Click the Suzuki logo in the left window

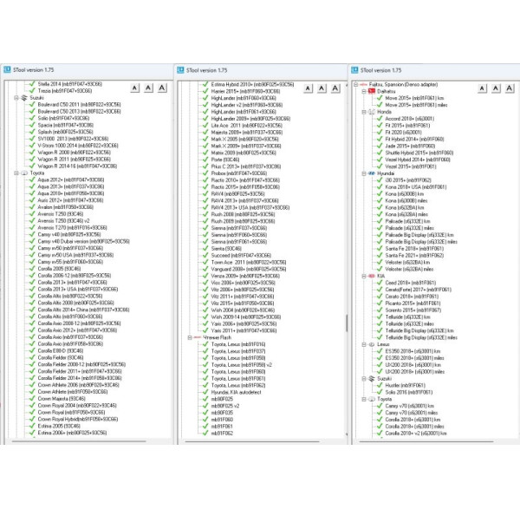coord(23,97)
